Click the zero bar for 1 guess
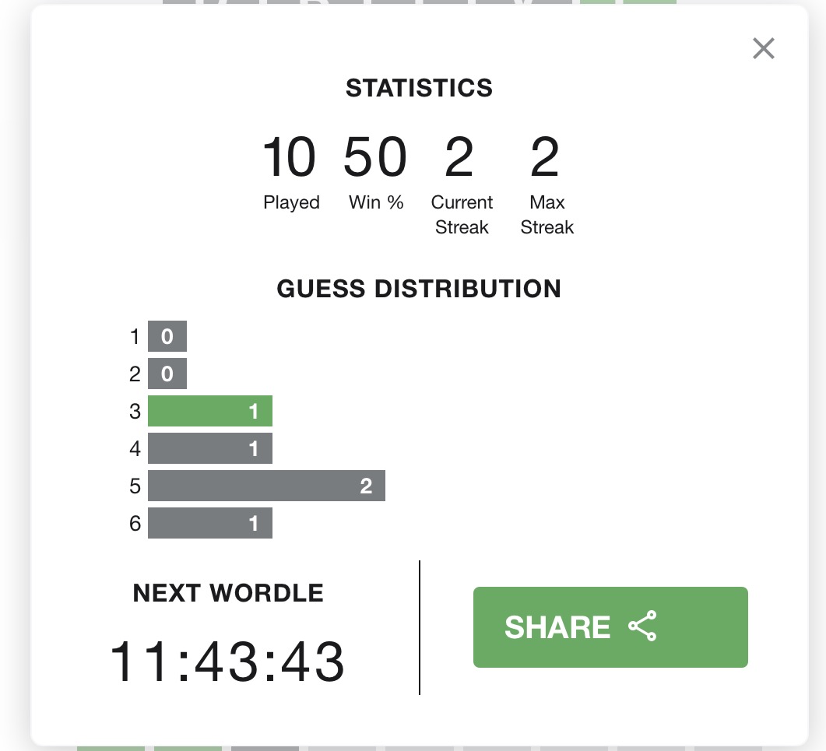Screen dimensions: 826x751 click(167, 336)
